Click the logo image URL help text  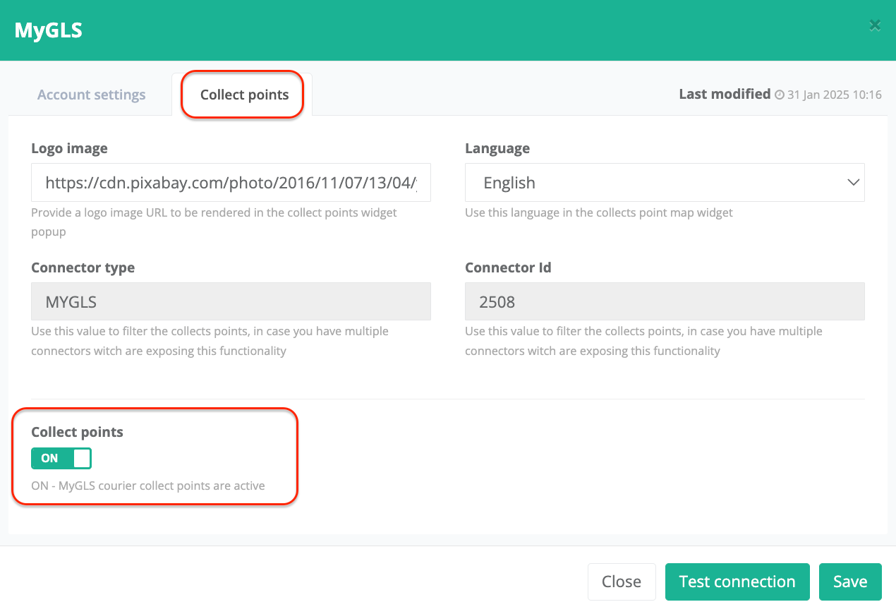tap(214, 222)
